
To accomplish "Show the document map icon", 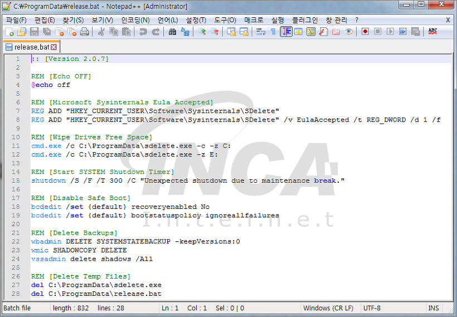I will tap(311, 31).
